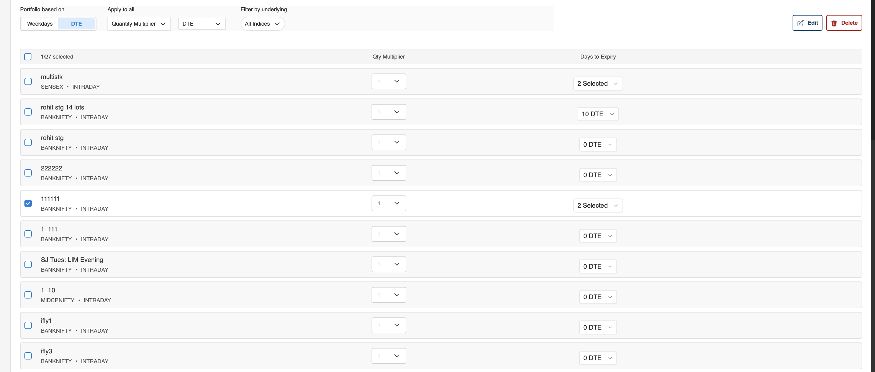Check the checkbox for multistk strategy
Screen dimensions: 875x372
pos(28,81)
